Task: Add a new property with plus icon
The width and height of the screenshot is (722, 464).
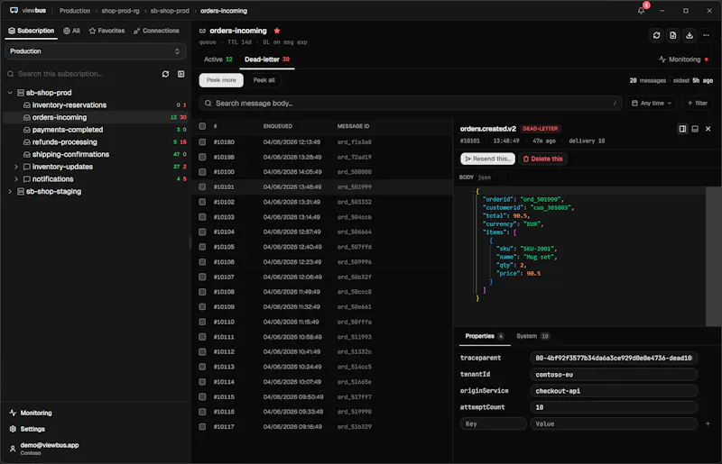Action: (708, 423)
